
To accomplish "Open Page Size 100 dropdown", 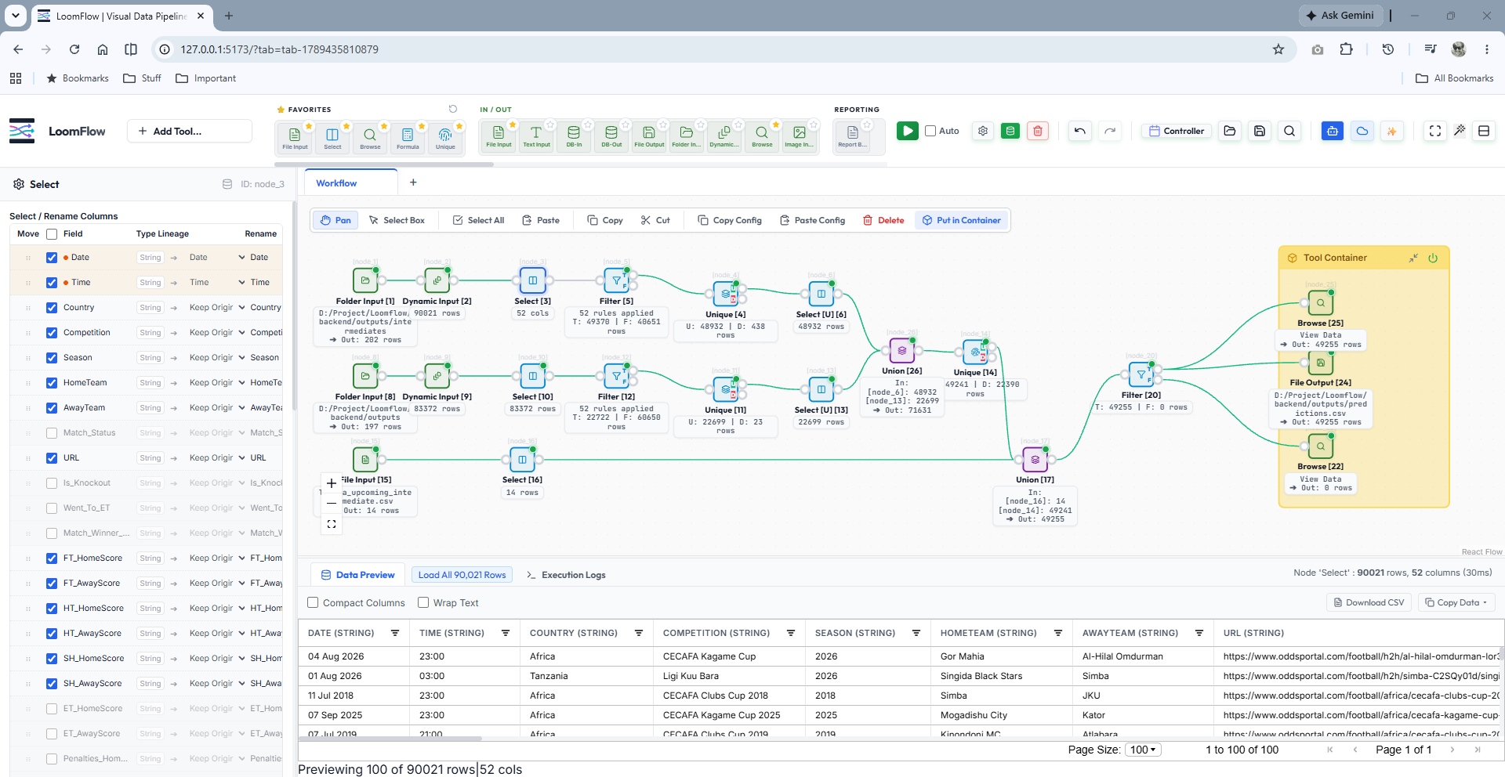I will pos(1143,750).
